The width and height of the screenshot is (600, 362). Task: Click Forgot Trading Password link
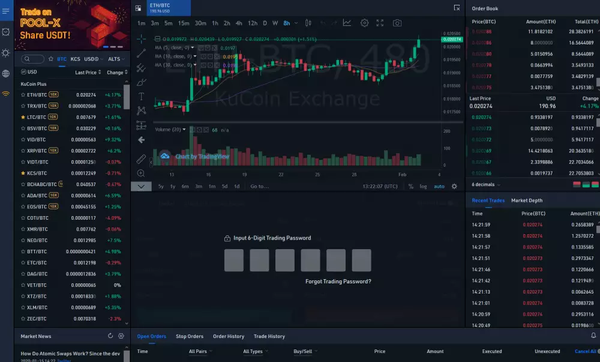pyautogui.click(x=338, y=282)
